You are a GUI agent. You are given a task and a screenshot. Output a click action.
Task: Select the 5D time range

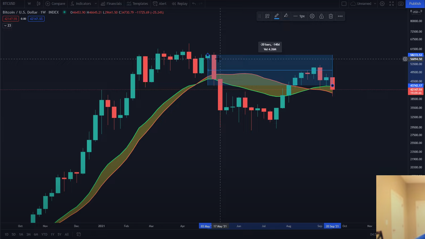[14, 234]
